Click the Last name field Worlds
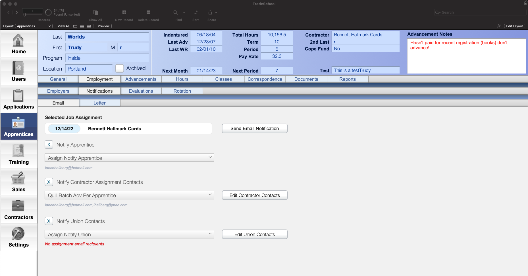The width and height of the screenshot is (528, 276). (107, 37)
